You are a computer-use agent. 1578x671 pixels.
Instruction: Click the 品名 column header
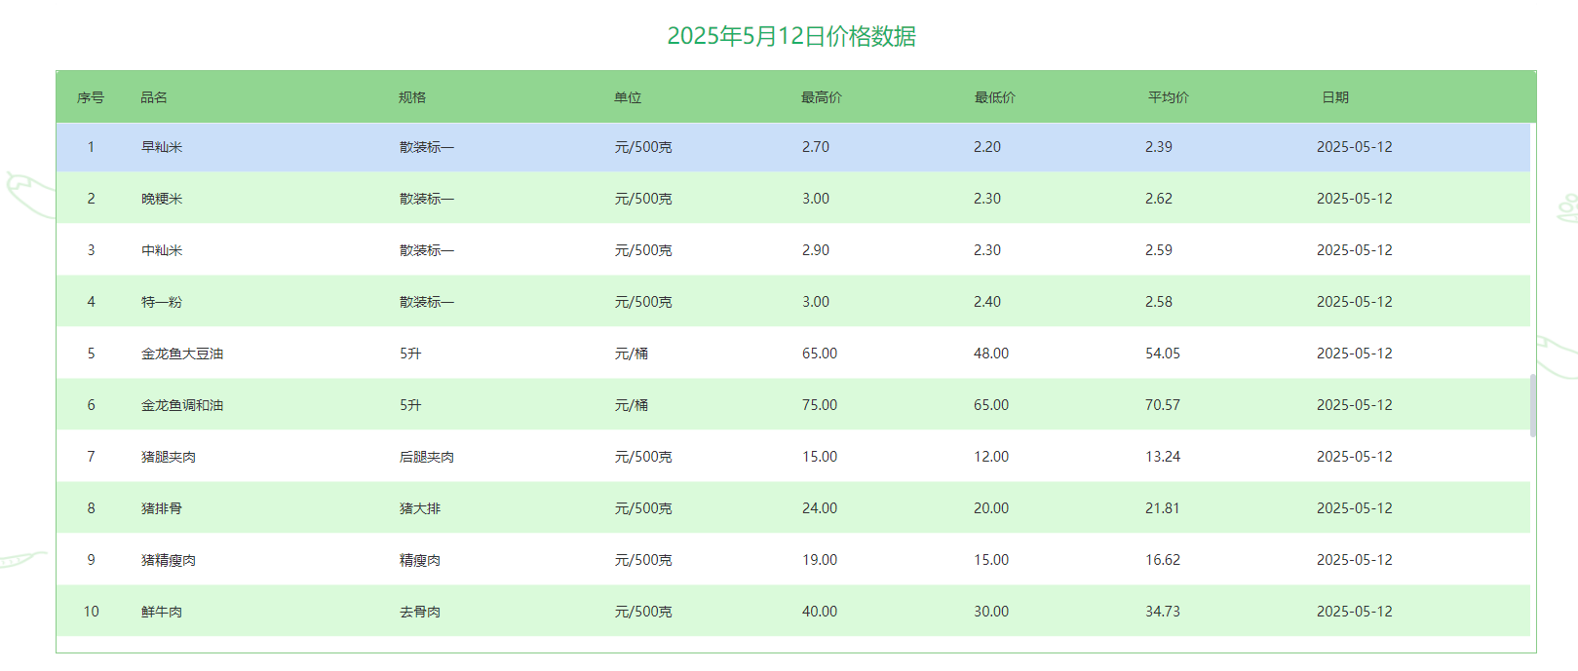[x=154, y=97]
